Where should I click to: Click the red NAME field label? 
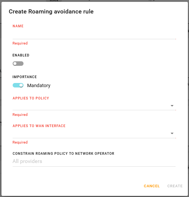tap(18, 26)
